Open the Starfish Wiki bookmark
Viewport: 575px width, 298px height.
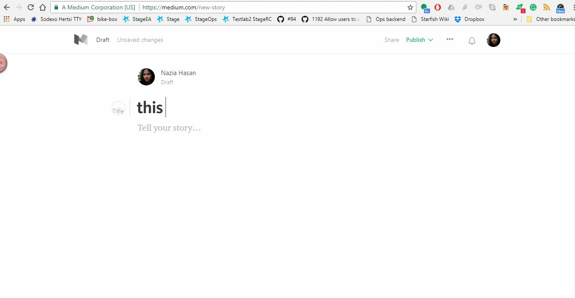click(430, 19)
